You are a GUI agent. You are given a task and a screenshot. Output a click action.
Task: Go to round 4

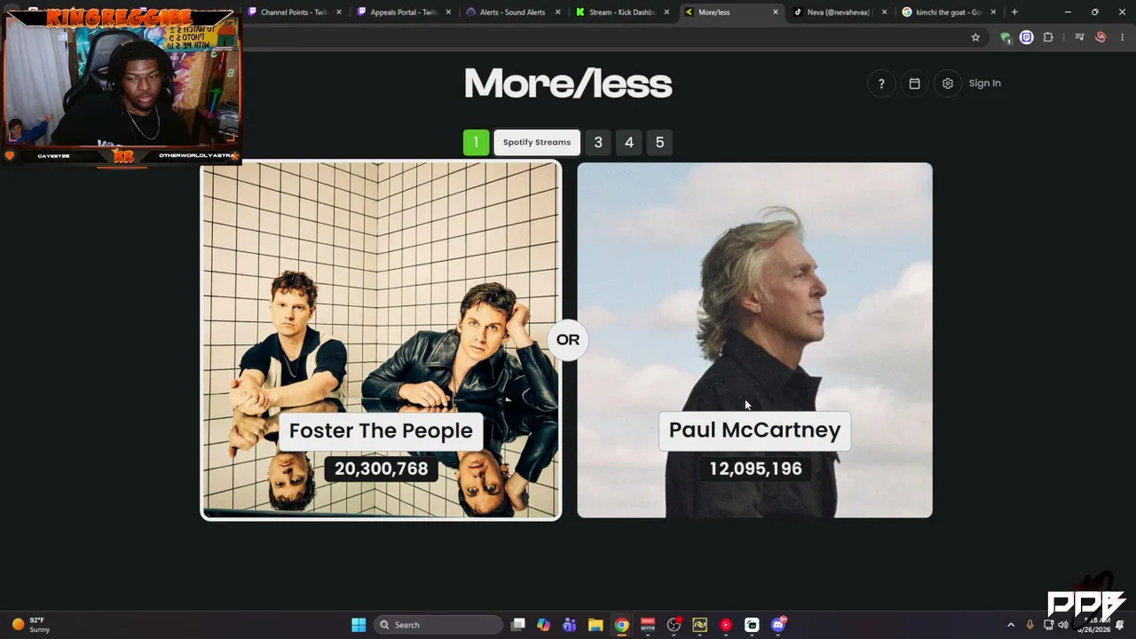tap(629, 142)
